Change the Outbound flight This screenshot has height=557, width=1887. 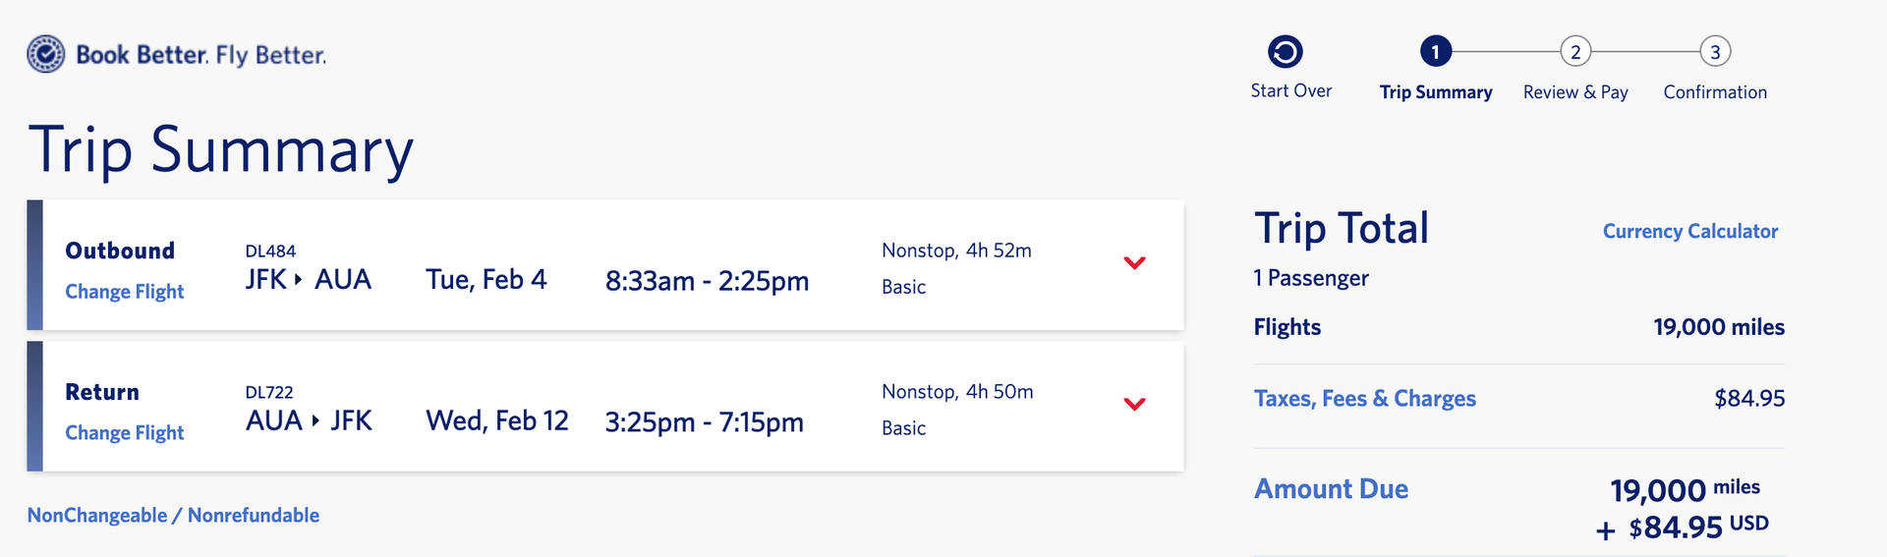(125, 292)
